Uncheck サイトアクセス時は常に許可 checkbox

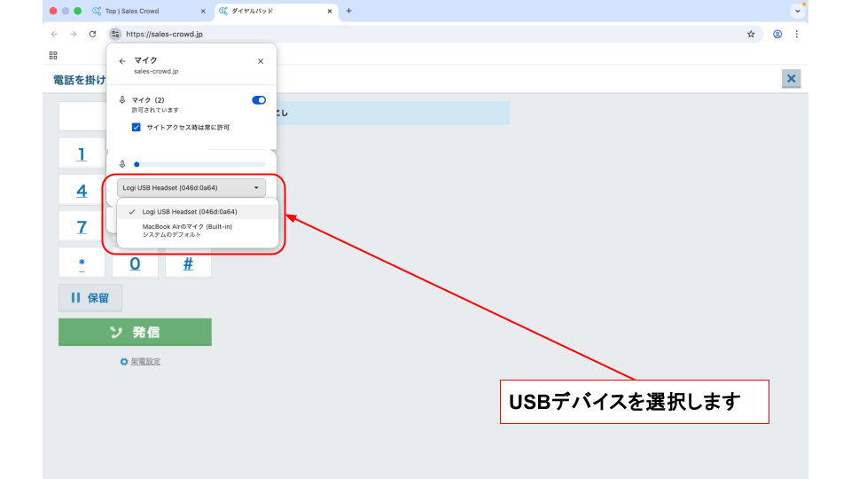tap(137, 127)
